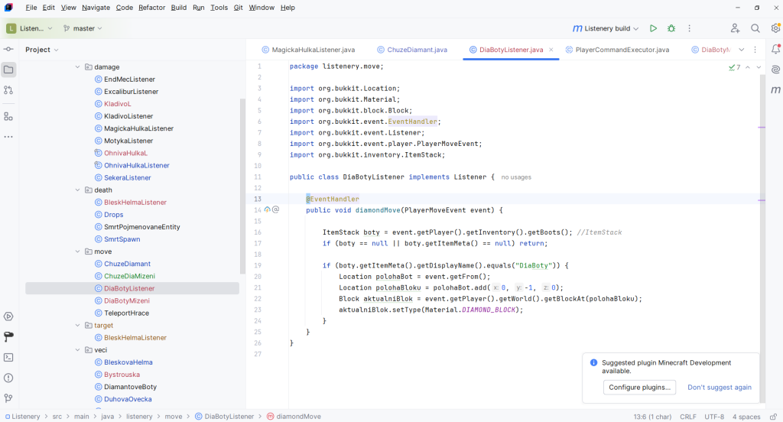
Task: Open the Project view selector dropdown
Action: click(42, 50)
